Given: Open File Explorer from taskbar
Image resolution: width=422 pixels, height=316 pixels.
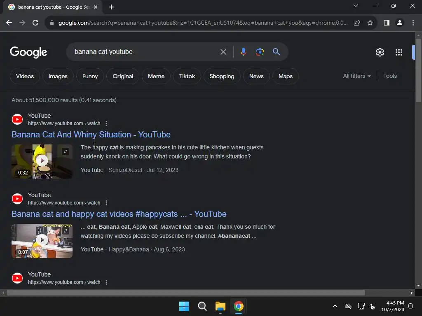Looking at the screenshot, I should click(x=220, y=306).
